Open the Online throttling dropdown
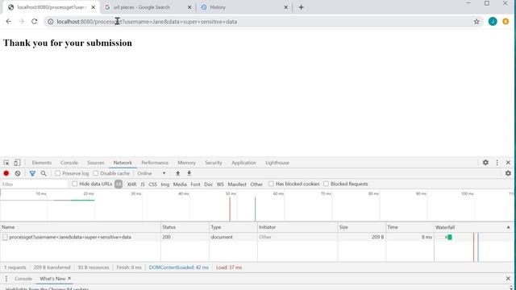 [152, 173]
